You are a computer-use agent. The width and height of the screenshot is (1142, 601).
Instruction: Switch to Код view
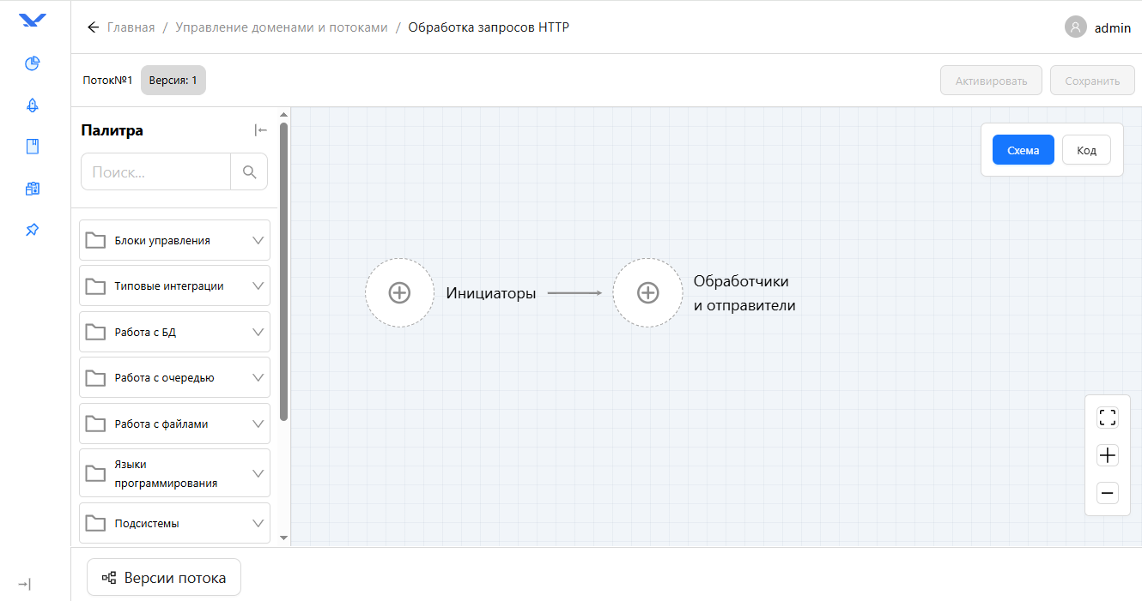(1086, 150)
